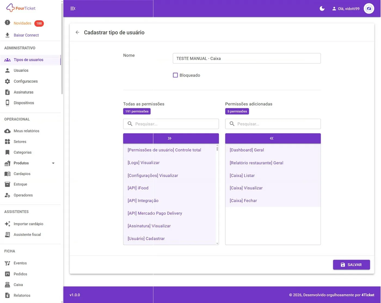Check the Bloqueado checkbox
Image resolution: width=381 pixels, height=303 pixels.
click(175, 75)
